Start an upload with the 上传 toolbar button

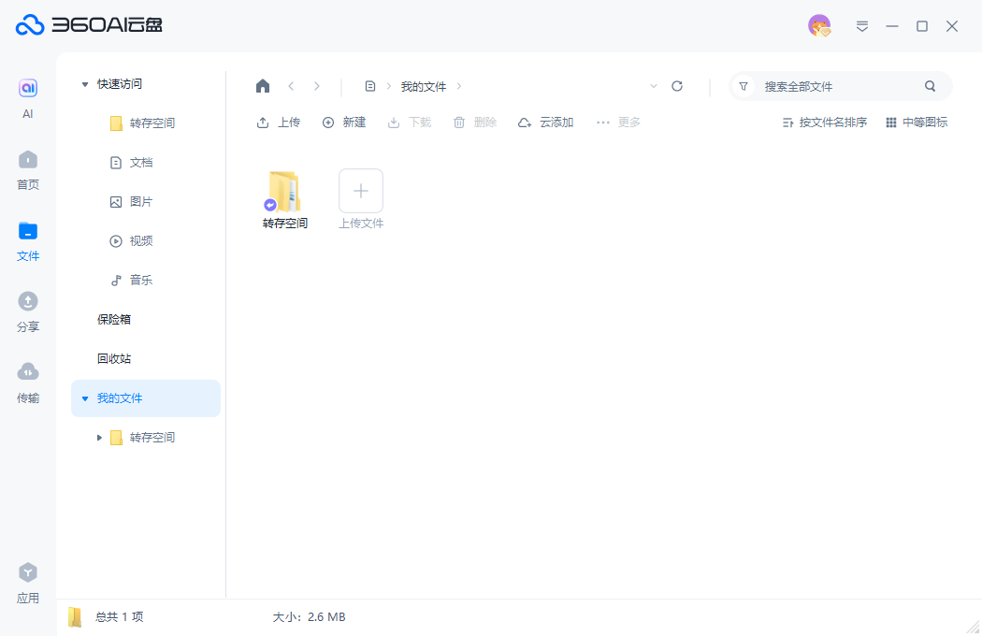point(278,122)
